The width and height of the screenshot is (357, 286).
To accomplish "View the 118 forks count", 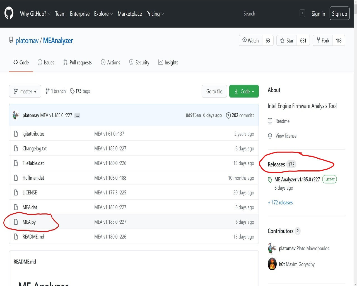I will pos(339,40).
